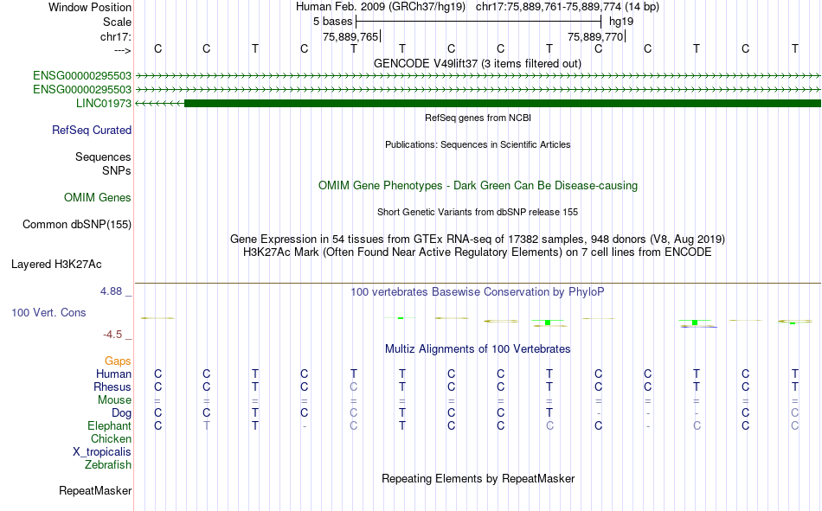The width and height of the screenshot is (822, 511).
Task: Click the Layered H3K27Ac track label
Action: pos(56,265)
